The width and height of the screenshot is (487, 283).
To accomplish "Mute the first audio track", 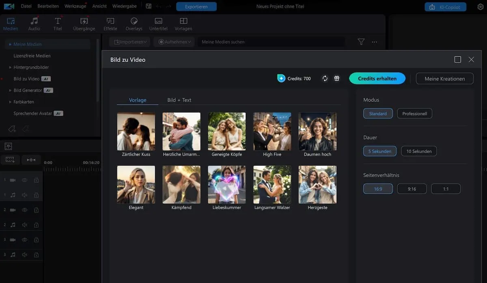I will 25,194.
